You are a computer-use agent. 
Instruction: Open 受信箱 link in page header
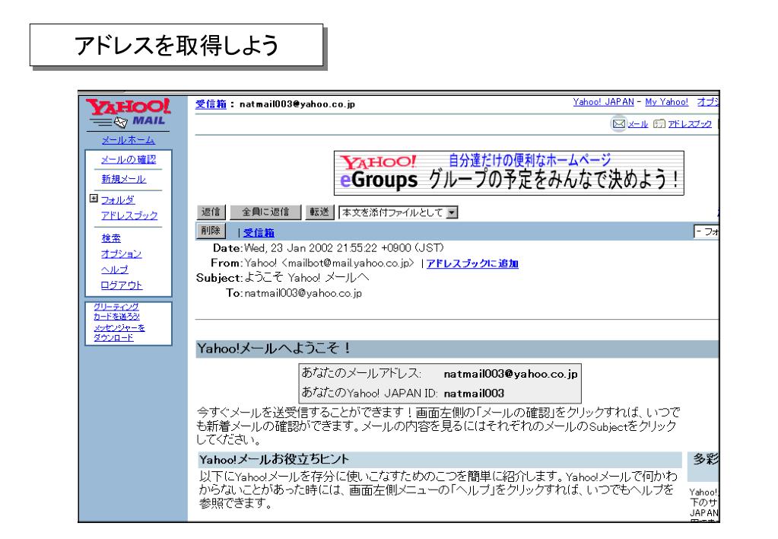point(211,104)
